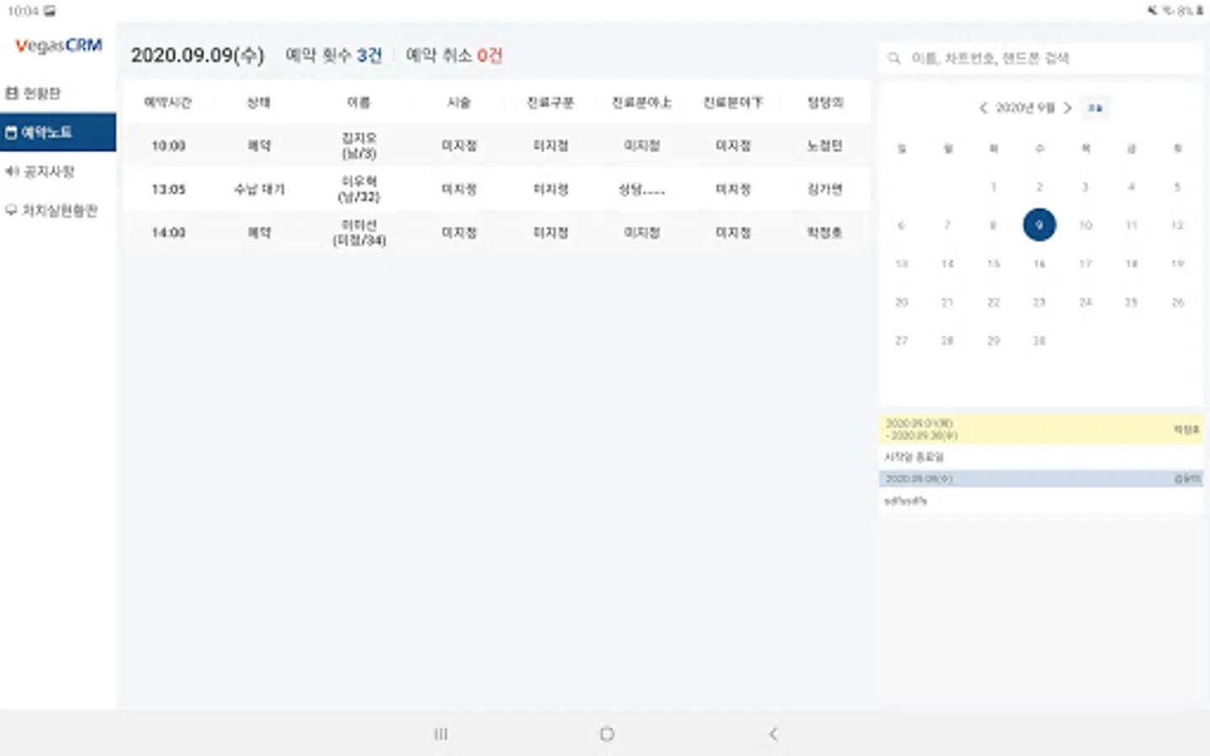This screenshot has height=756, width=1210.
Task: Select date 14 in the calendar
Action: [x=947, y=264]
